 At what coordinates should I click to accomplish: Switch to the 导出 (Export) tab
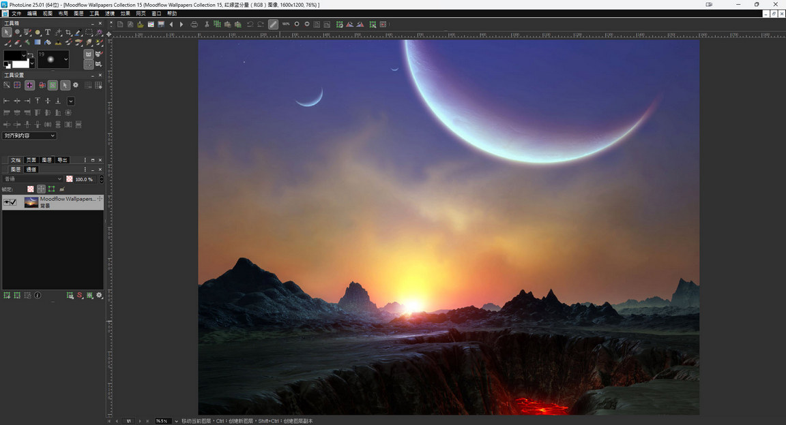(x=62, y=160)
